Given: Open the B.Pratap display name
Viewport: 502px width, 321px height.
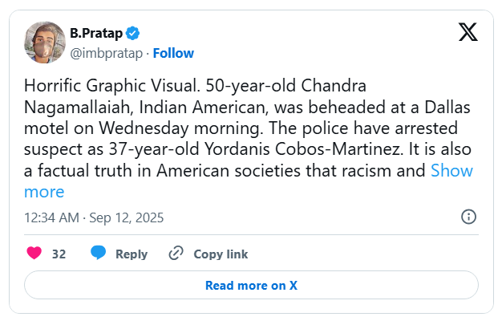Looking at the screenshot, I should tap(97, 33).
